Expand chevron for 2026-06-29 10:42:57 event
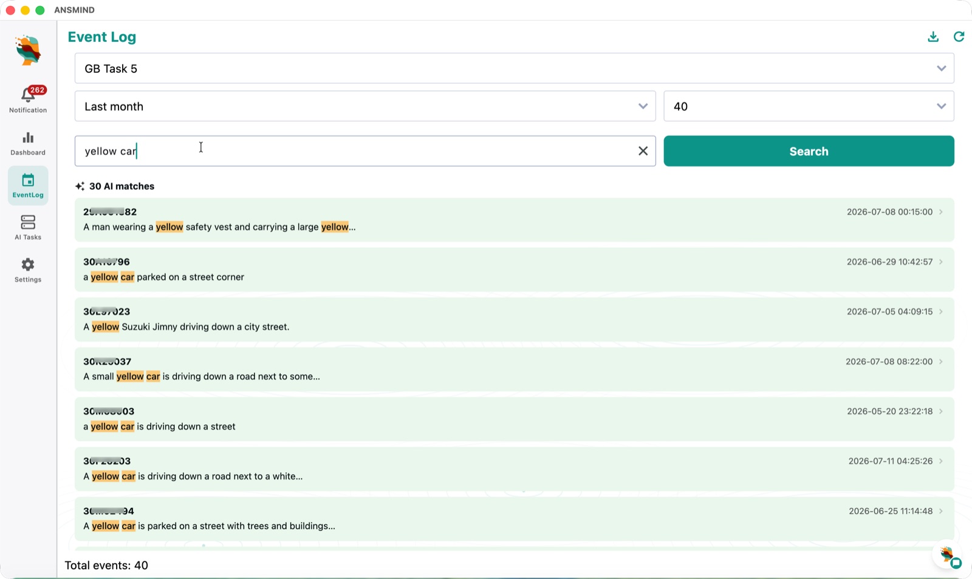 (941, 262)
